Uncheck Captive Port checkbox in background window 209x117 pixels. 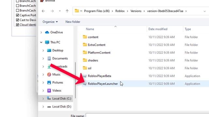coord(17,15)
